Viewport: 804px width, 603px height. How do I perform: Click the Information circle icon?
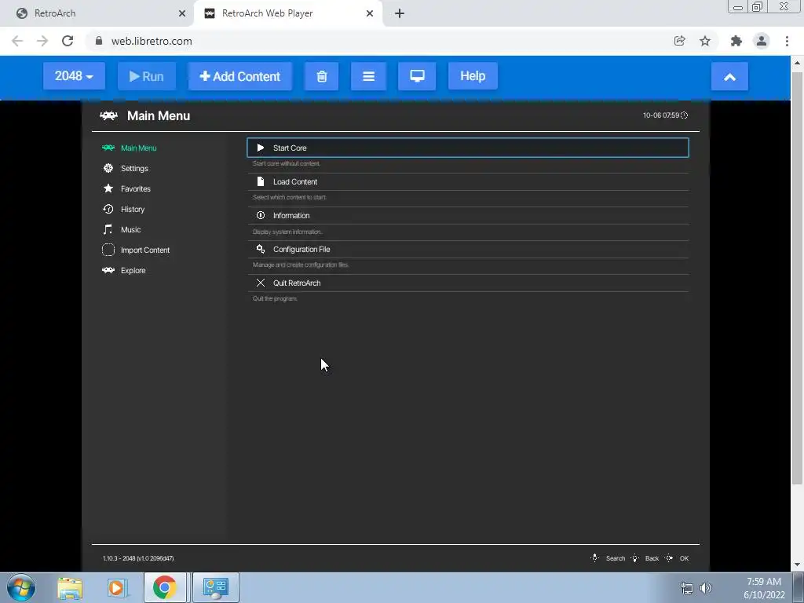(261, 215)
